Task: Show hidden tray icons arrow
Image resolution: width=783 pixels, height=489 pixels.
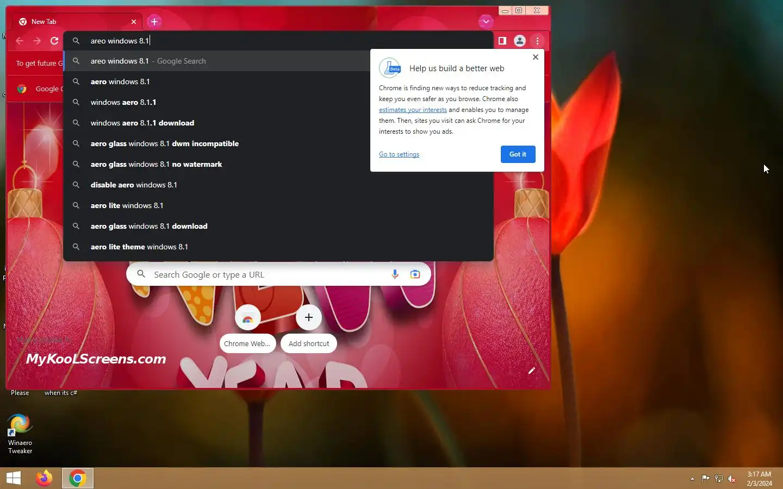Action: [x=692, y=479]
